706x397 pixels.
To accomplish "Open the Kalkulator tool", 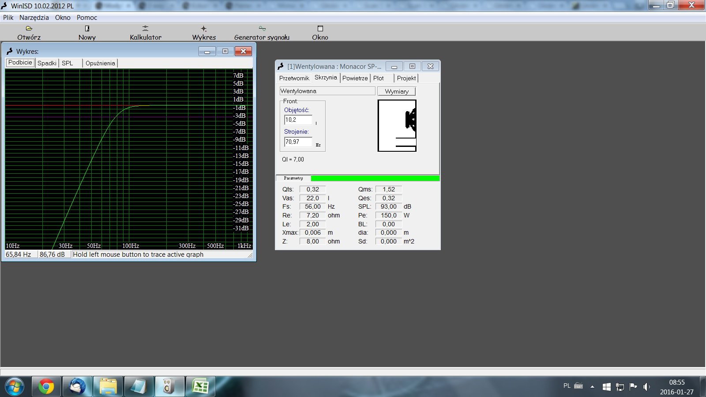I will point(145,29).
